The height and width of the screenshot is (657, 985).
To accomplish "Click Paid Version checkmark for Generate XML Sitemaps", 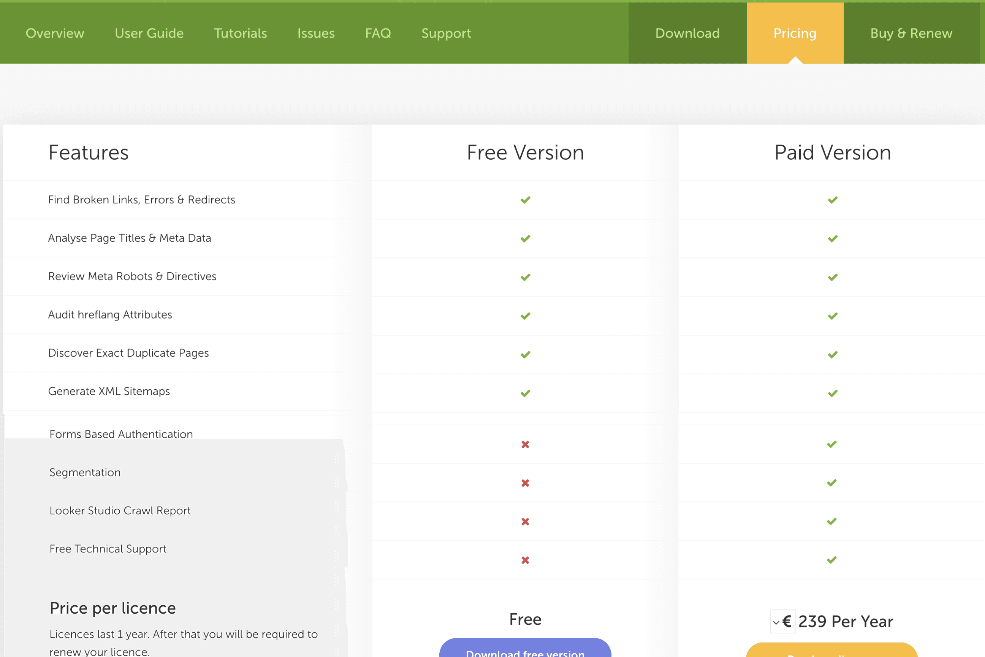I will point(833,393).
